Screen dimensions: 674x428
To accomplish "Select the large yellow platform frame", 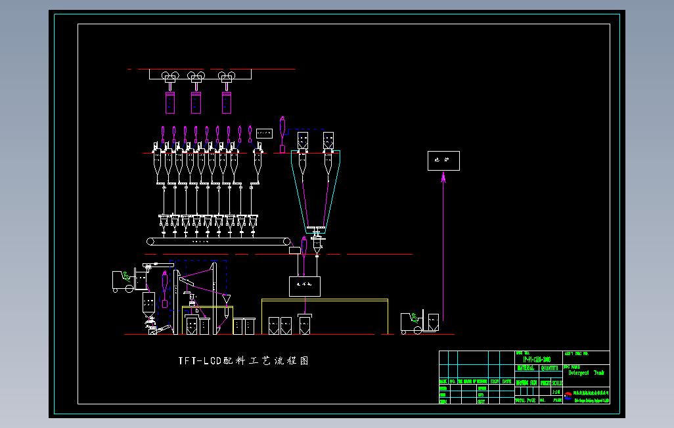I will coord(325,316).
